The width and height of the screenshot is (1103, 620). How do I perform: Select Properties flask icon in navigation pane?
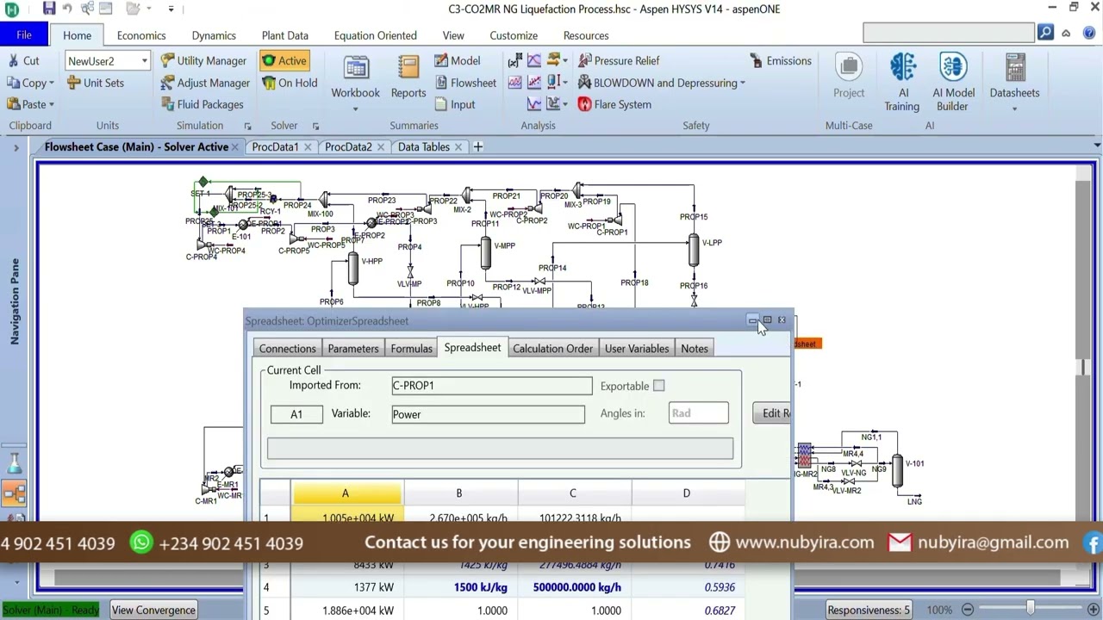[15, 463]
